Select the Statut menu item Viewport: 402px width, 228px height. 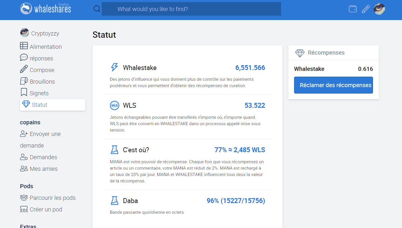coord(52,105)
